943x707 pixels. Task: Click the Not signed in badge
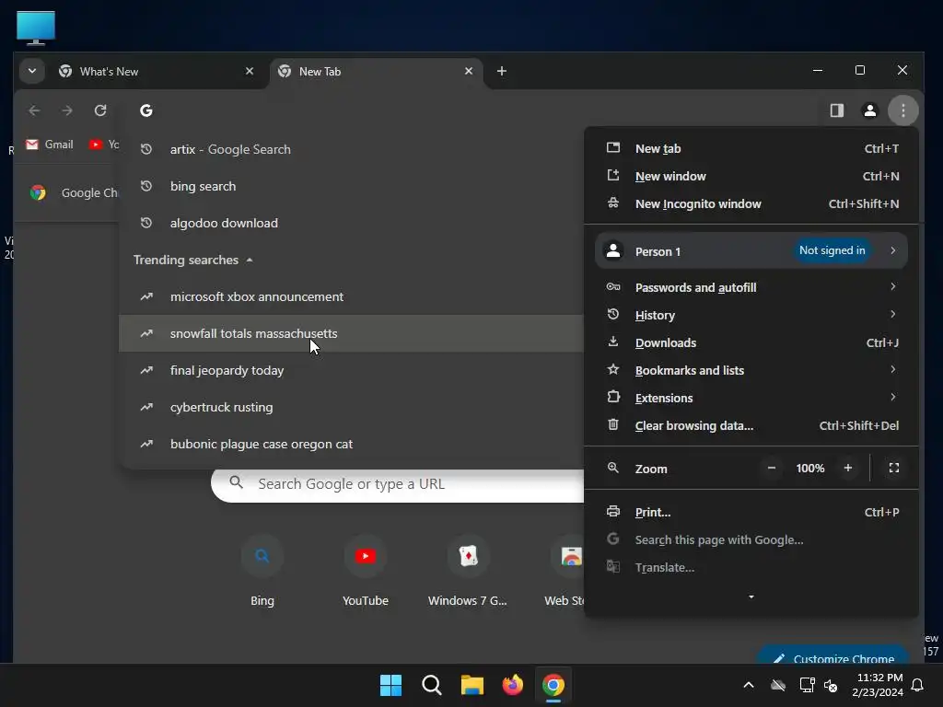coord(832,250)
